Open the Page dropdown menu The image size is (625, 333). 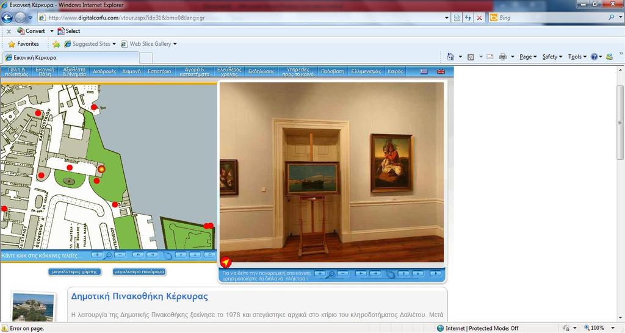528,57
